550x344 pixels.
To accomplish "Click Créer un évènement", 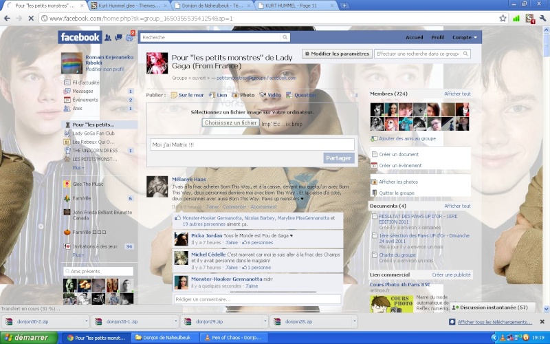I will coord(400,165).
